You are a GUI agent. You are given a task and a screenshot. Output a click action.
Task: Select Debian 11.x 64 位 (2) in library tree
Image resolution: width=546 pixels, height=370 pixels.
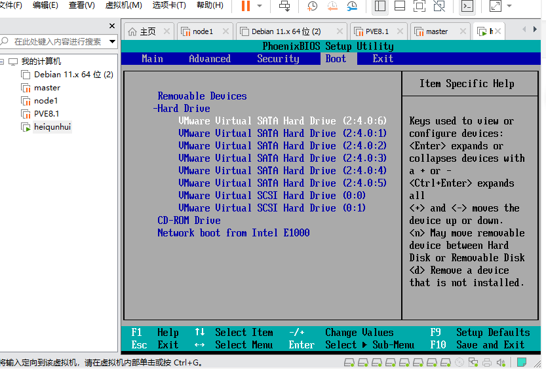coord(68,75)
